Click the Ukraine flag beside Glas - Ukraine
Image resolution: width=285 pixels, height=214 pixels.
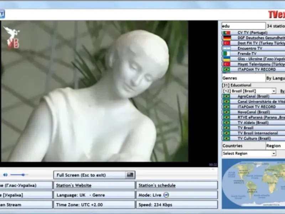point(226,59)
